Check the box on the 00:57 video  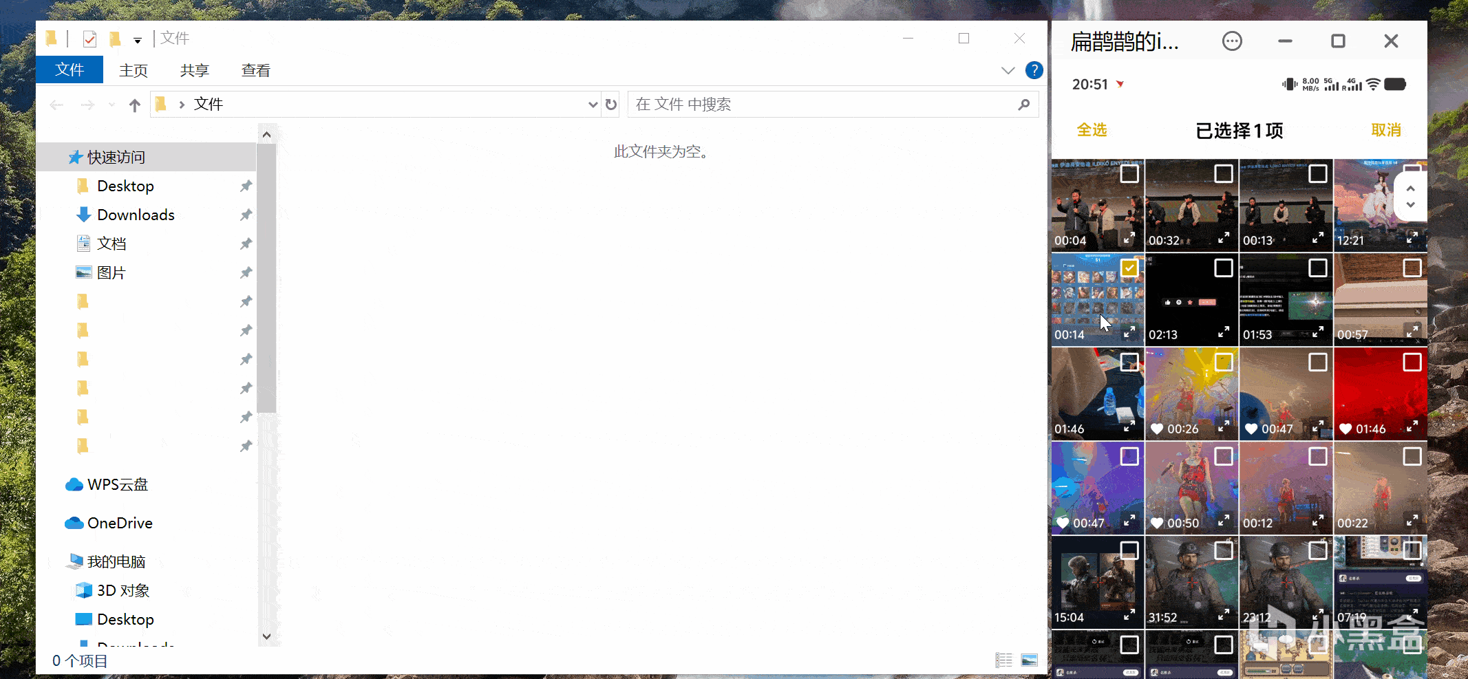tap(1412, 268)
